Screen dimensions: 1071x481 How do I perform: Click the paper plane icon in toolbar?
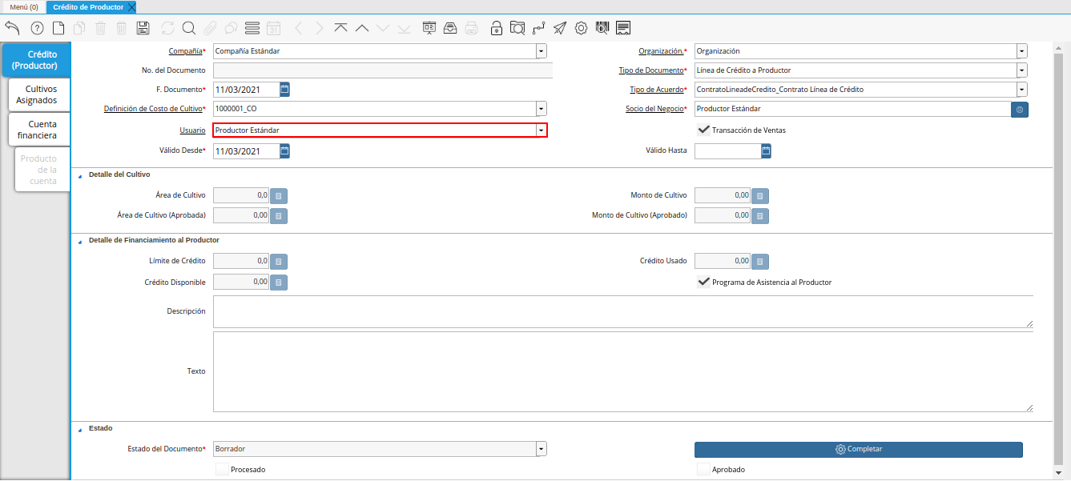(560, 28)
